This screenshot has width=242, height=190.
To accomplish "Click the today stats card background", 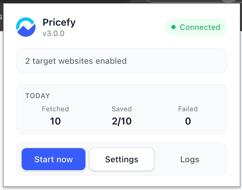I will click(122, 109).
